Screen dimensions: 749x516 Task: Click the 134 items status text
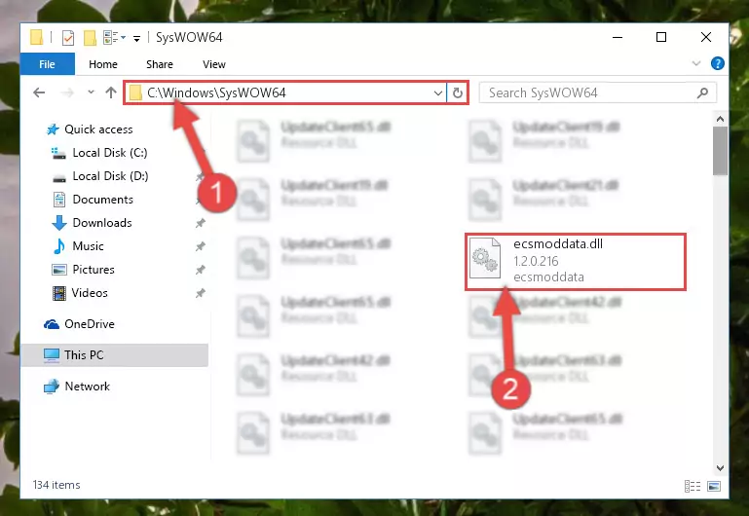pyautogui.click(x=56, y=485)
